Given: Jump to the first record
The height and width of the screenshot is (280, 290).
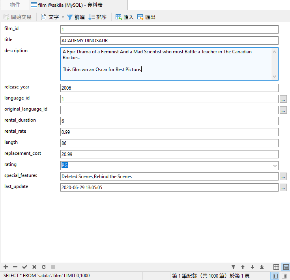Looking at the screenshot, I should pos(233,267).
